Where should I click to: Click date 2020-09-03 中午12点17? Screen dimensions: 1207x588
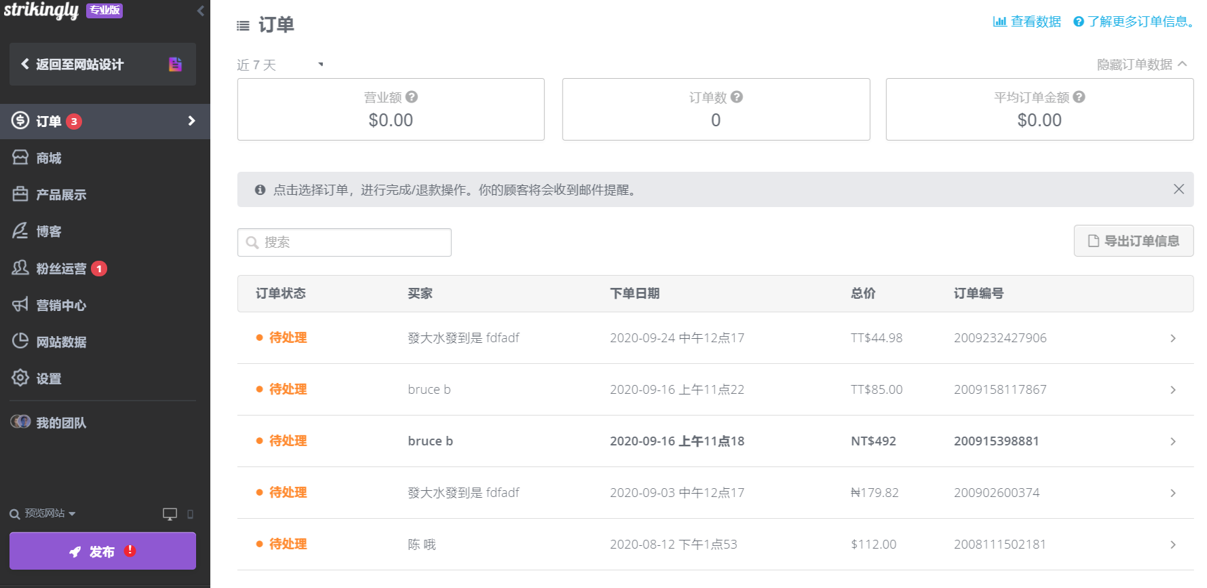tap(677, 492)
